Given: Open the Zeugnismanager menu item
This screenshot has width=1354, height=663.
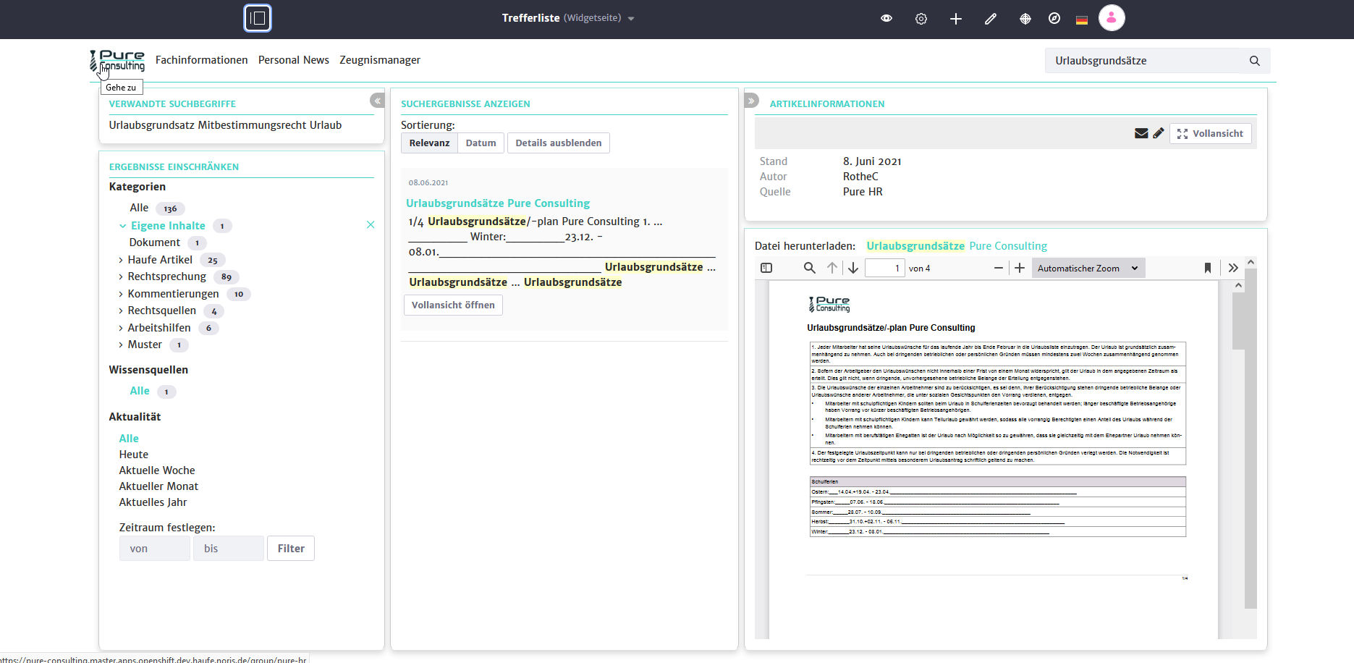Looking at the screenshot, I should [x=379, y=60].
